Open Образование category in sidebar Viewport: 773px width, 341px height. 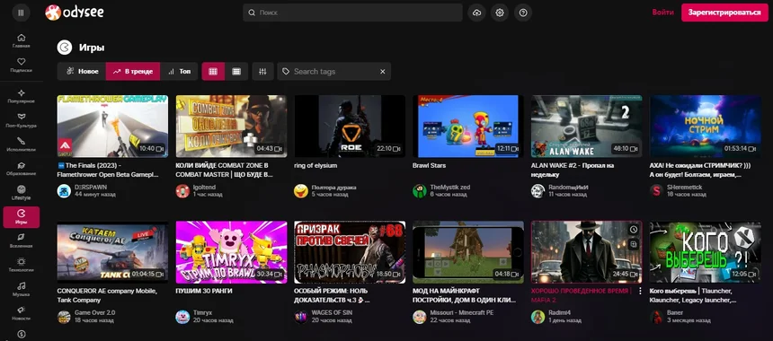point(22,169)
